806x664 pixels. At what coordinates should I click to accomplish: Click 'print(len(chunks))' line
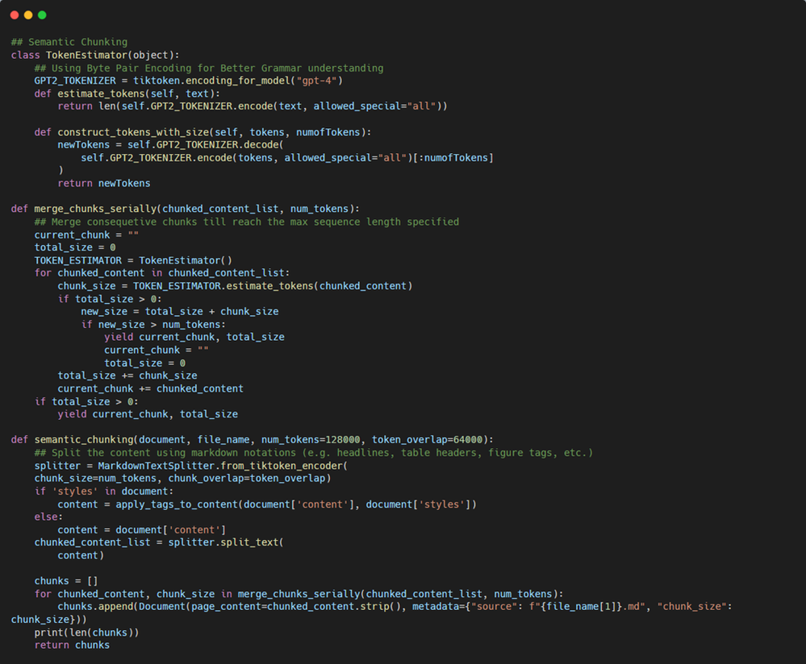pos(86,632)
